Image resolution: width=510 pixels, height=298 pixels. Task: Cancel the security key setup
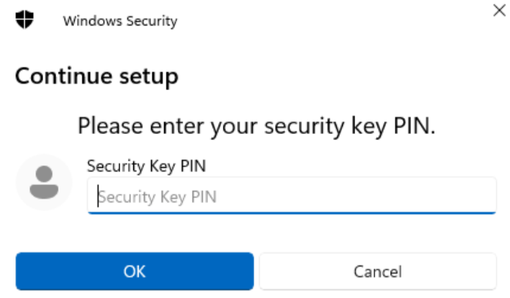click(x=378, y=271)
